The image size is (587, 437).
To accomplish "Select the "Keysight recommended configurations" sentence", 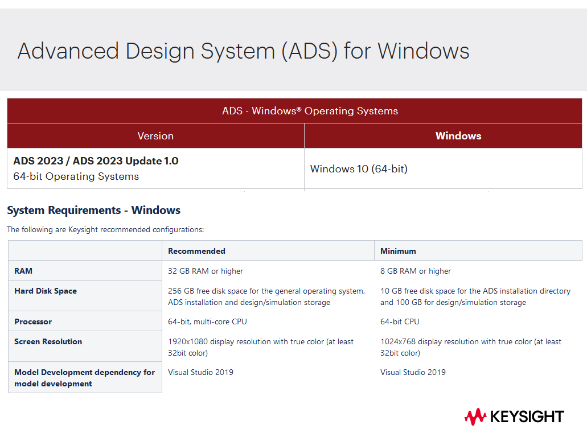I will [x=105, y=229].
